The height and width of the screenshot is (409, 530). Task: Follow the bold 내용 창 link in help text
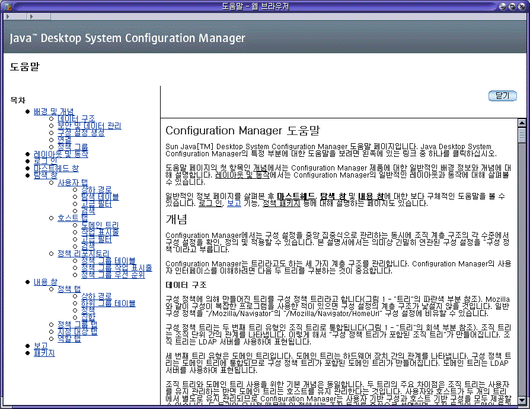coord(371,196)
